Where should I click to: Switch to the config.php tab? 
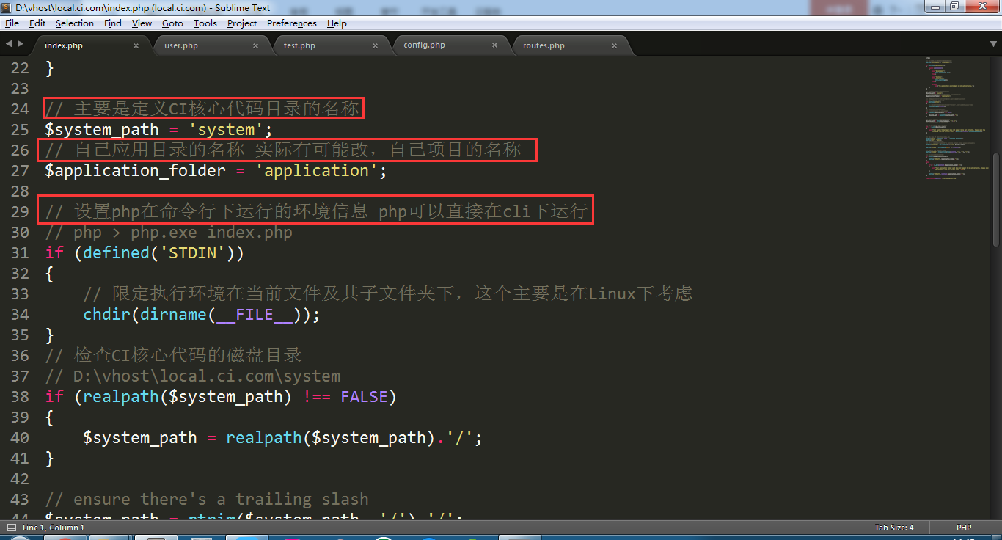click(x=424, y=45)
